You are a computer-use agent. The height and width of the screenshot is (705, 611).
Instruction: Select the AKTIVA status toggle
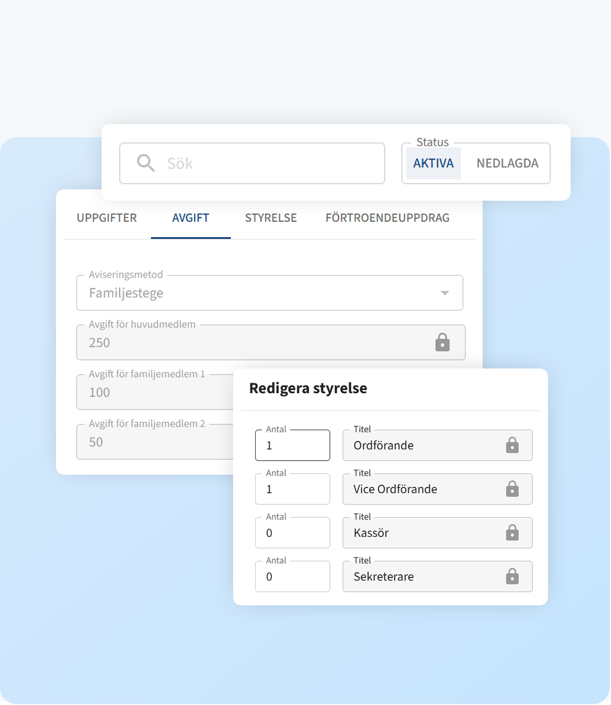(x=433, y=163)
